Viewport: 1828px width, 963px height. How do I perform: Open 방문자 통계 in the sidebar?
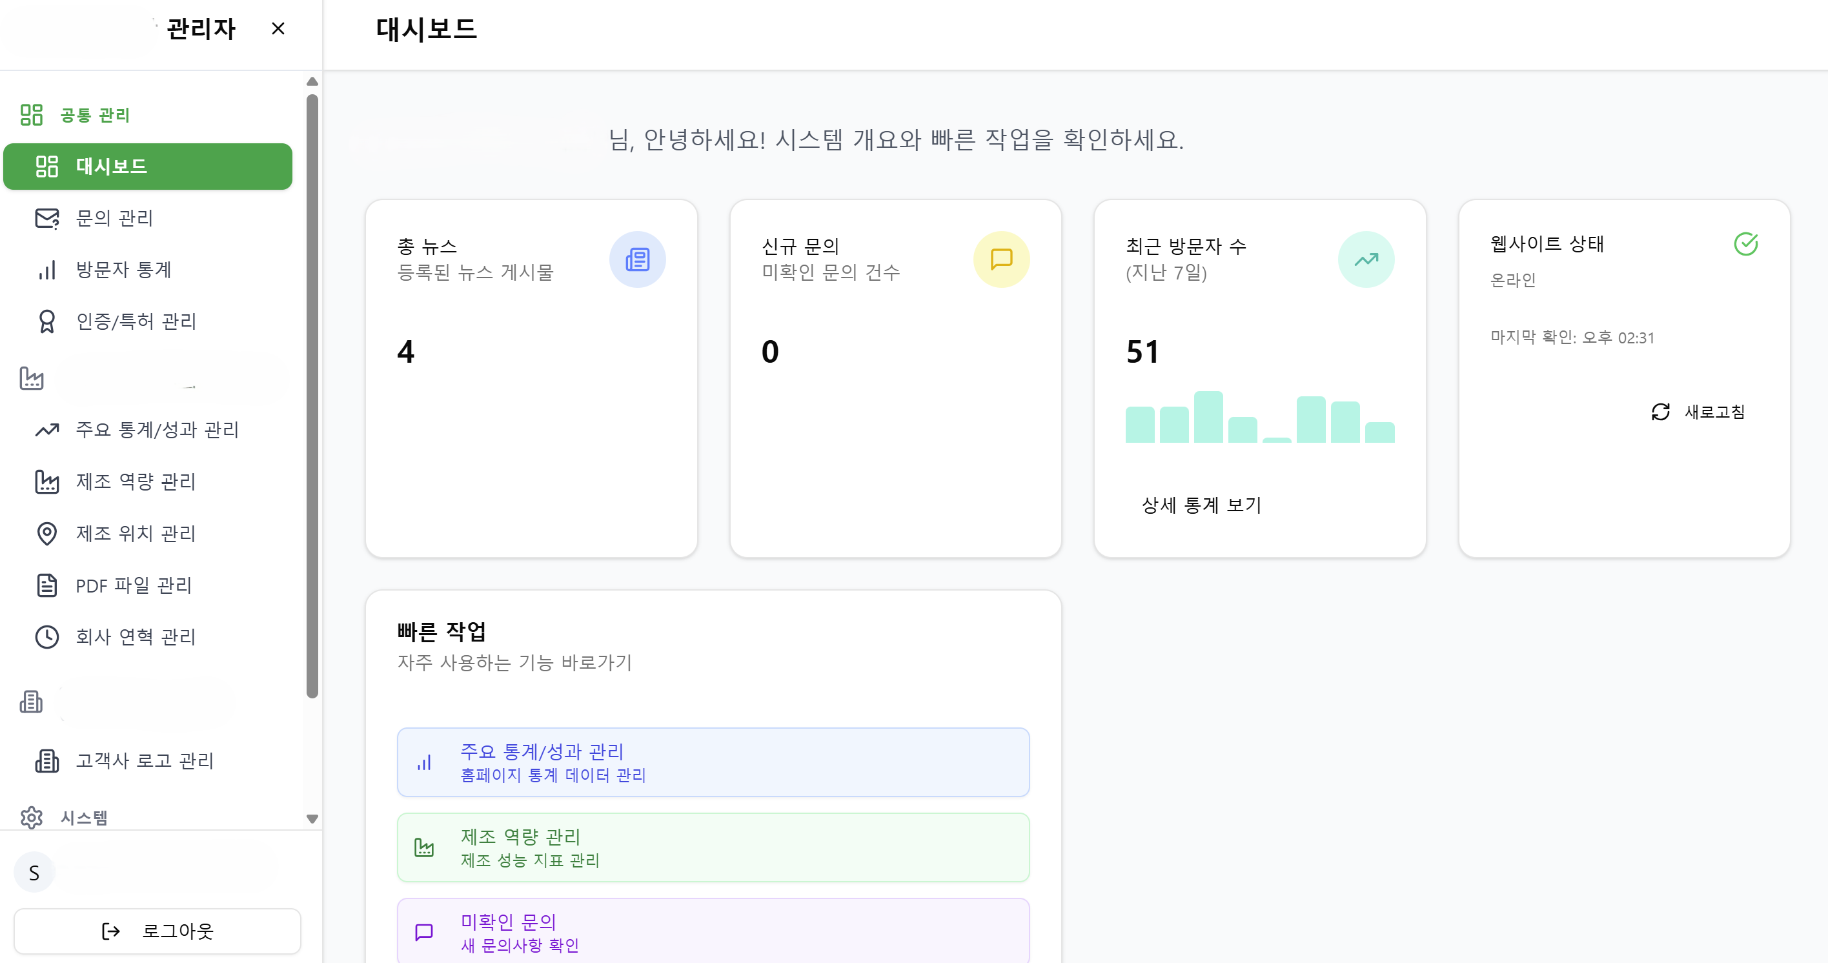coord(123,270)
